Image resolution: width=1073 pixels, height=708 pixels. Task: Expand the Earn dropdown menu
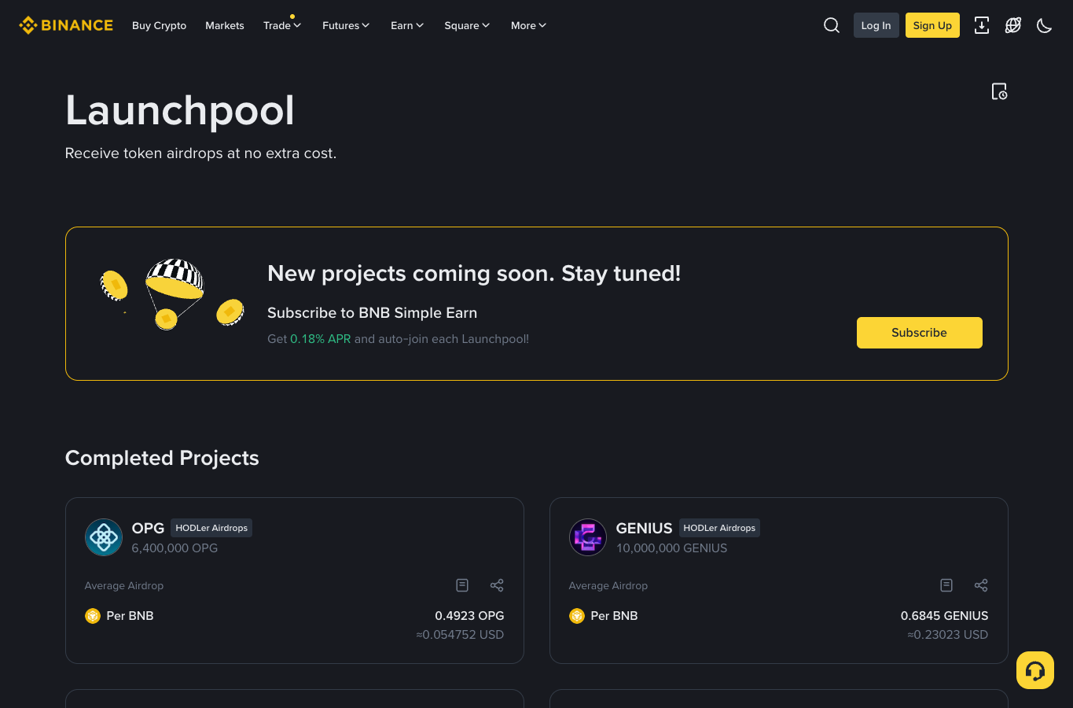click(407, 25)
